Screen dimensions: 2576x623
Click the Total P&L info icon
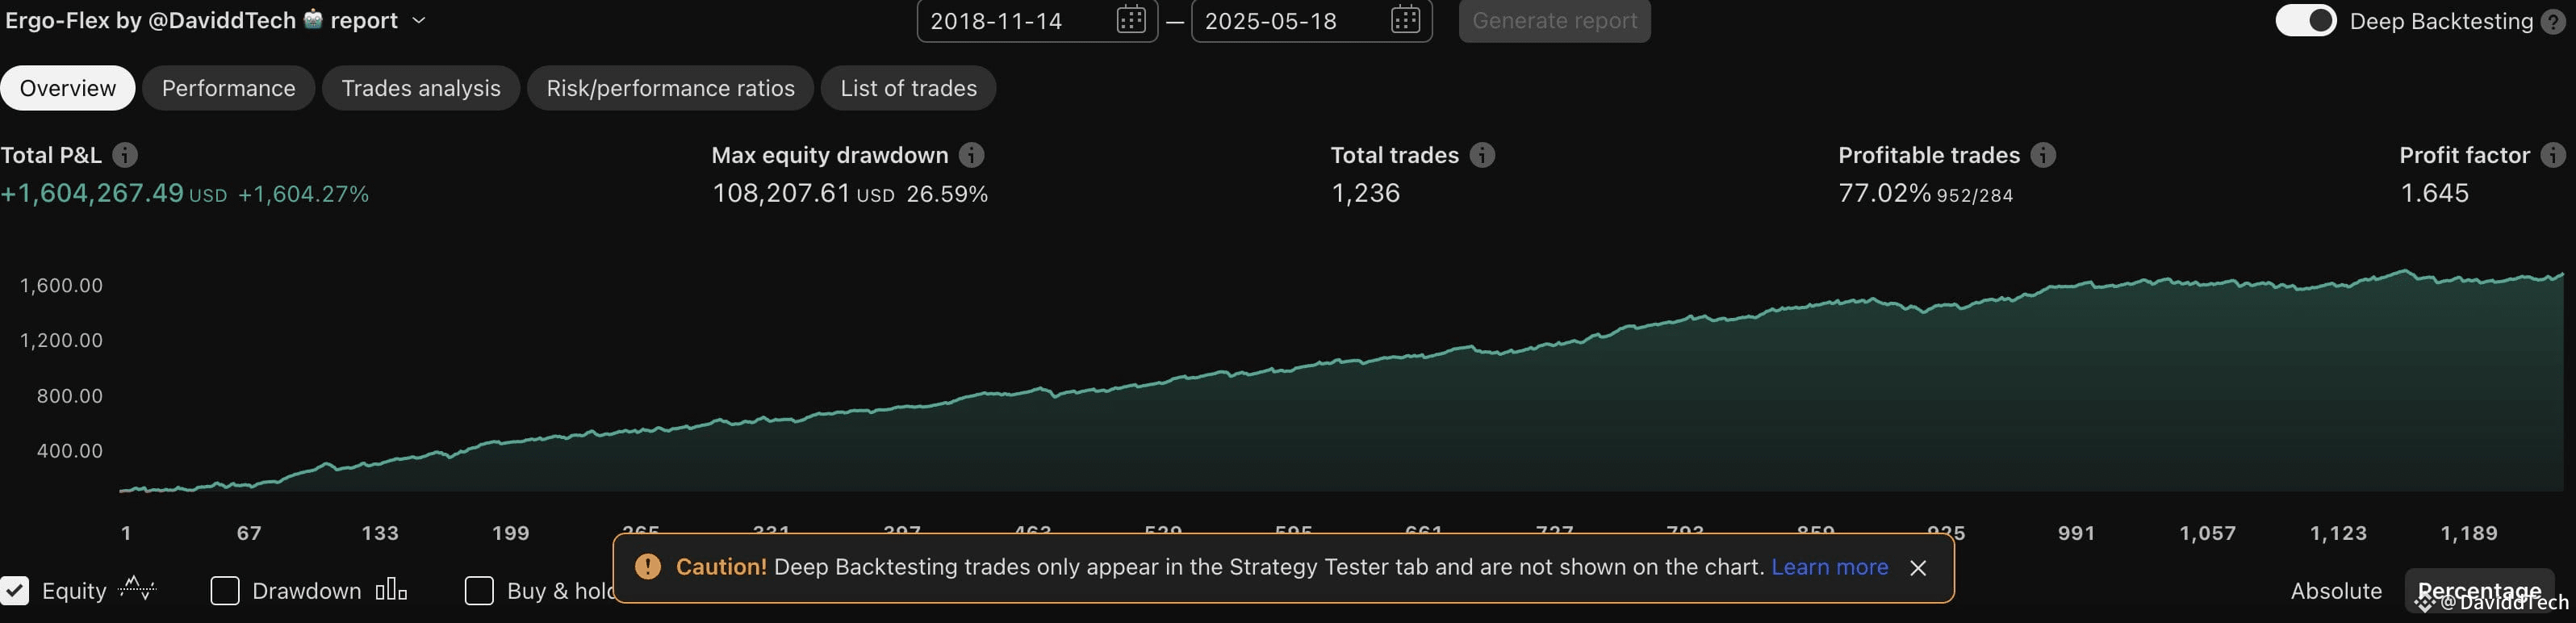pos(124,155)
